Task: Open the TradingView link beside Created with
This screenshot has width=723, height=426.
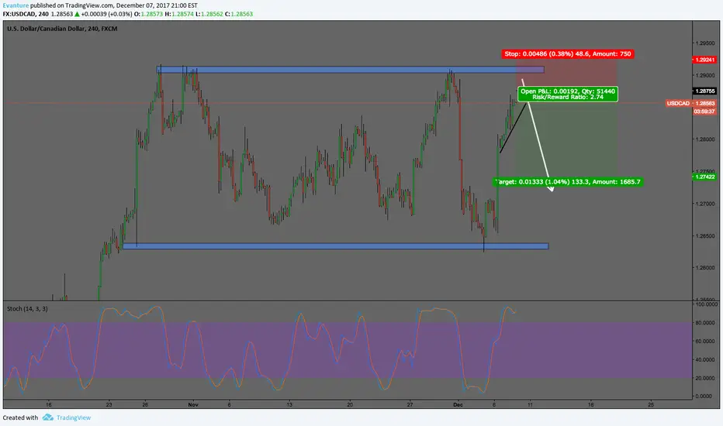Action: click(x=74, y=417)
